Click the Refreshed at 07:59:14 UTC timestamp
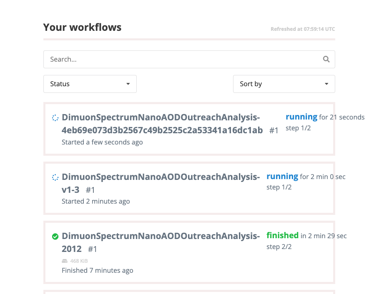The image size is (389, 294). pyautogui.click(x=303, y=29)
